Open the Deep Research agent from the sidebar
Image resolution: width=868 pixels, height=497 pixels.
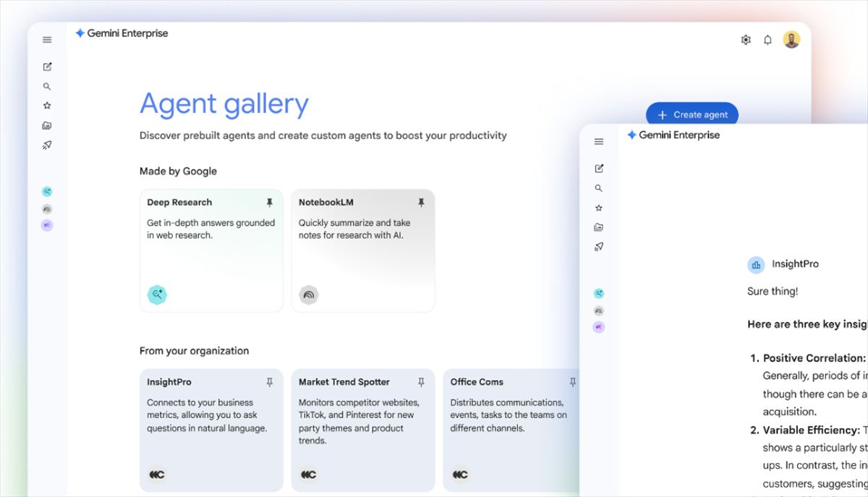tap(46, 191)
